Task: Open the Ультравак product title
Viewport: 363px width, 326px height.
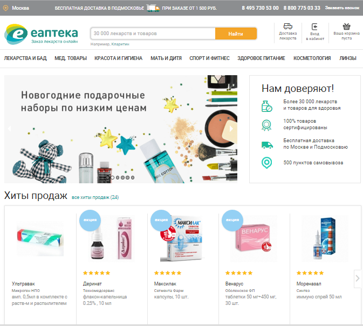Action: (23, 284)
